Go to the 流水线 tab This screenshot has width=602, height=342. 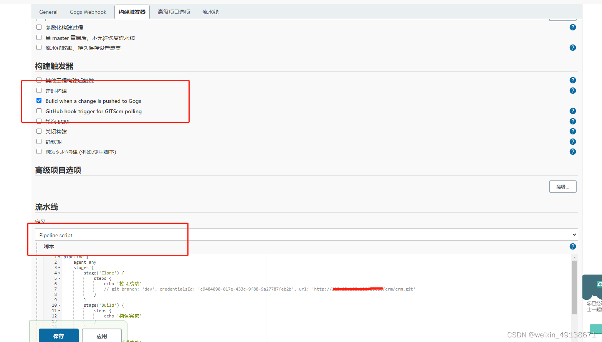click(210, 12)
